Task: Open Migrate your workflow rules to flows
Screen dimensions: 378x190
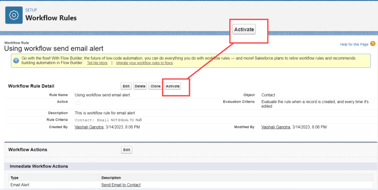Action: tap(144, 63)
